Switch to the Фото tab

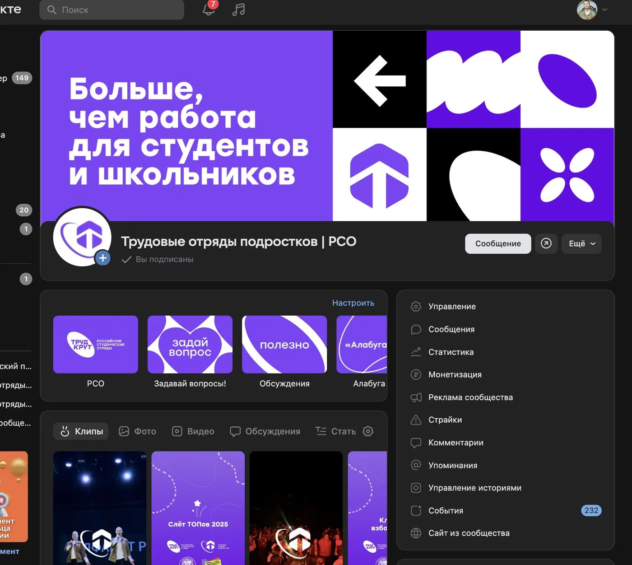point(137,431)
